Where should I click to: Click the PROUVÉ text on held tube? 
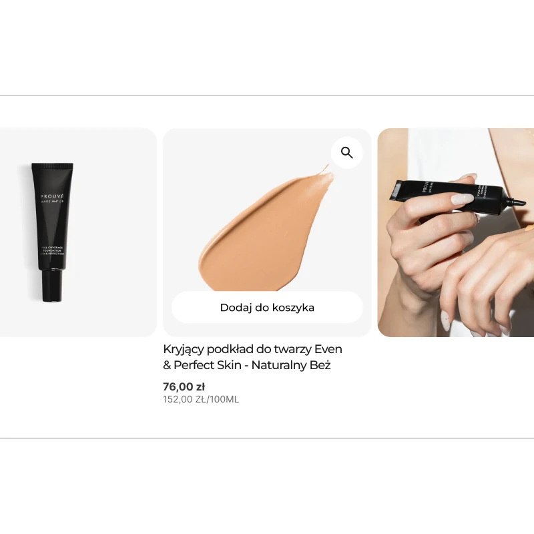[425, 186]
